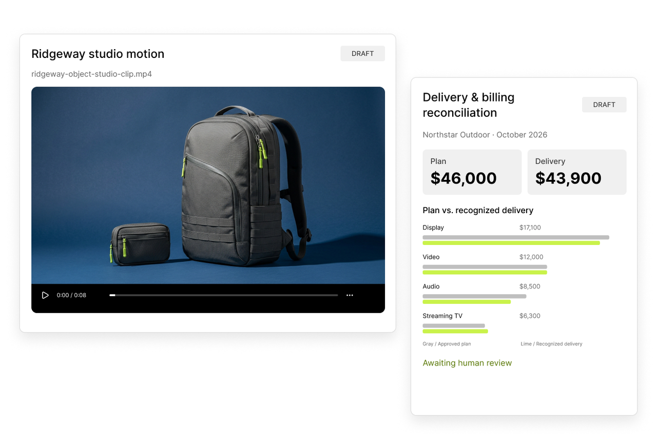
Task: Click the Audio row label
Action: (x=431, y=286)
